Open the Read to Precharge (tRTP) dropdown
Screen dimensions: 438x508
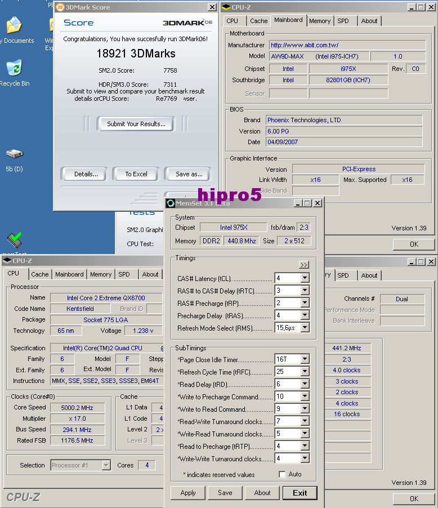[x=305, y=446]
